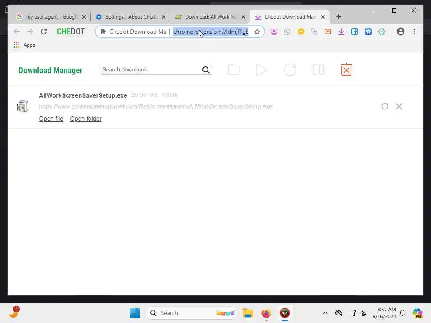Viewport: 431px width, 323px height.
Task: Click the magnifier search downloads button
Action: 206,70
